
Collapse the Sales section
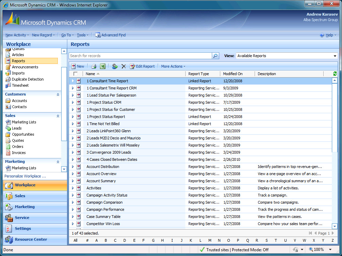[x=58, y=116]
